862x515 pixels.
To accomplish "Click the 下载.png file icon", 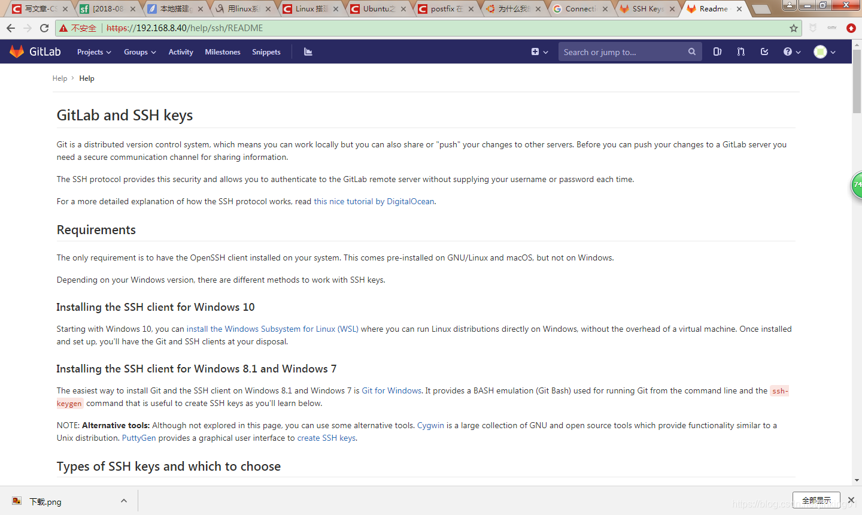I will tap(17, 501).
